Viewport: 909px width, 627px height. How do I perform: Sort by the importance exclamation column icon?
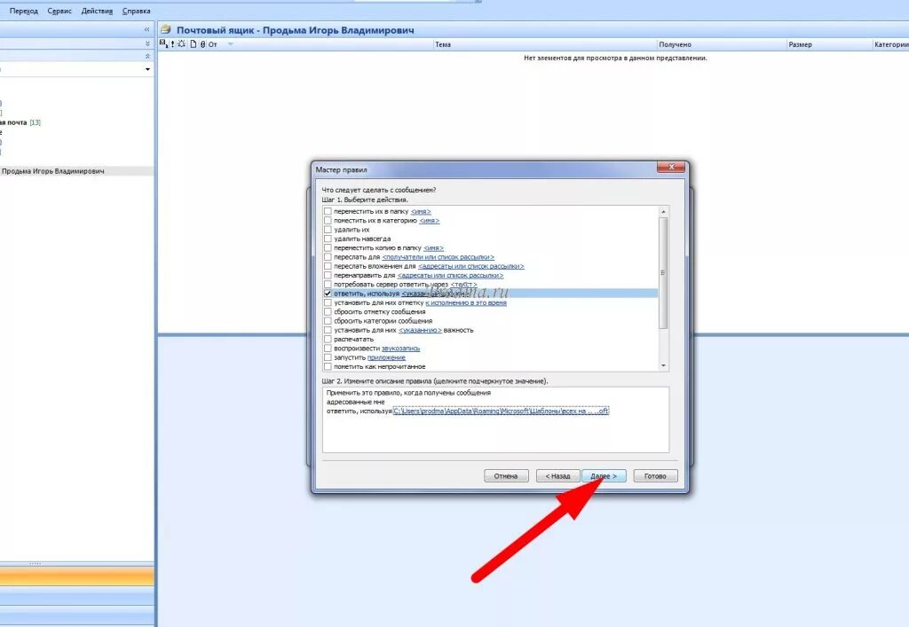[x=172, y=44]
